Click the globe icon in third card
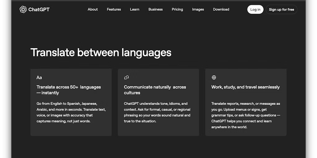The height and width of the screenshot is (158, 317). (214, 77)
